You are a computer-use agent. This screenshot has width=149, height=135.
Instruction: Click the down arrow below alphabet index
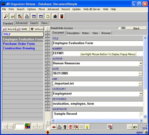[x=47, y=123]
